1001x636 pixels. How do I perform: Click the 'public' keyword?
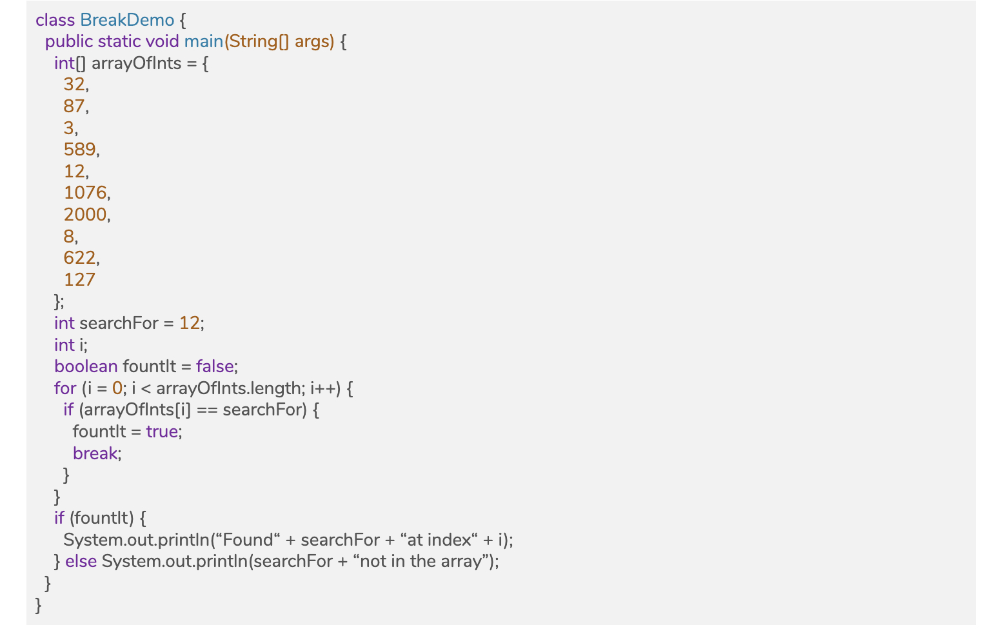[x=69, y=42]
